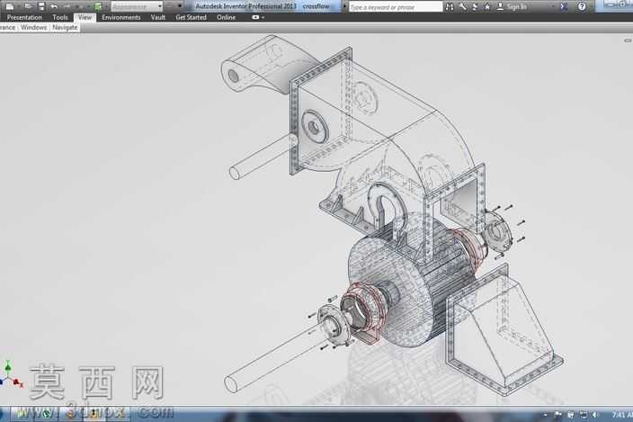This screenshot has height=422, width=633.
Task: Open the Help question mark icon
Action: click(582, 6)
